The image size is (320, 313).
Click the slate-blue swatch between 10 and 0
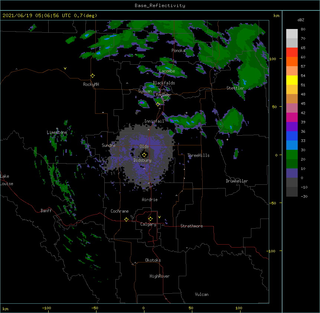[x=292, y=173]
